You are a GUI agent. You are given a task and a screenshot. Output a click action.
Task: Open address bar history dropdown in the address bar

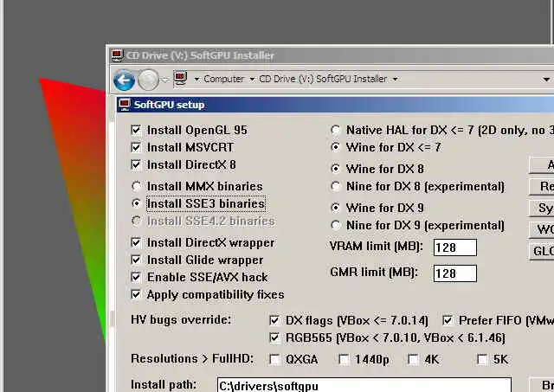click(x=546, y=80)
